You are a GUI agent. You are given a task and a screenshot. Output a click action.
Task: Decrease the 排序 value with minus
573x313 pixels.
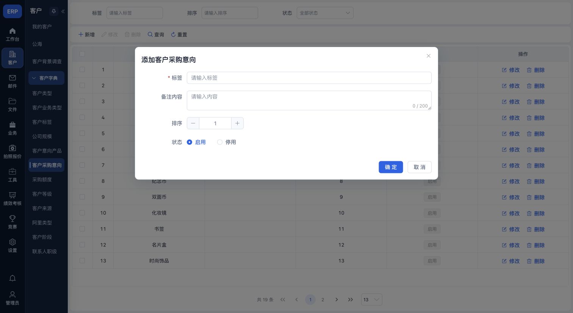click(x=193, y=123)
